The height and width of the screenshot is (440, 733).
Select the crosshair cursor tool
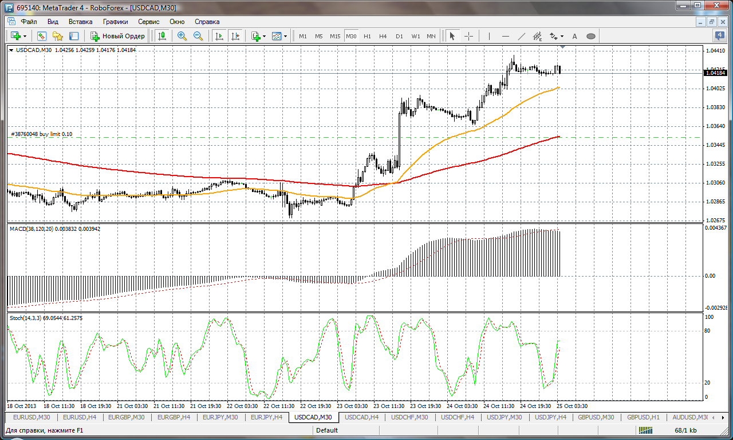pos(468,36)
